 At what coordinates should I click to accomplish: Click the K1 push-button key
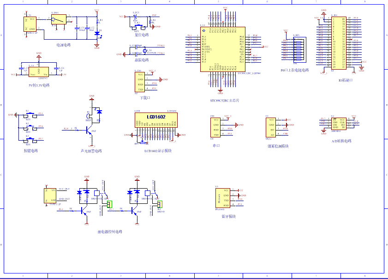30,115
